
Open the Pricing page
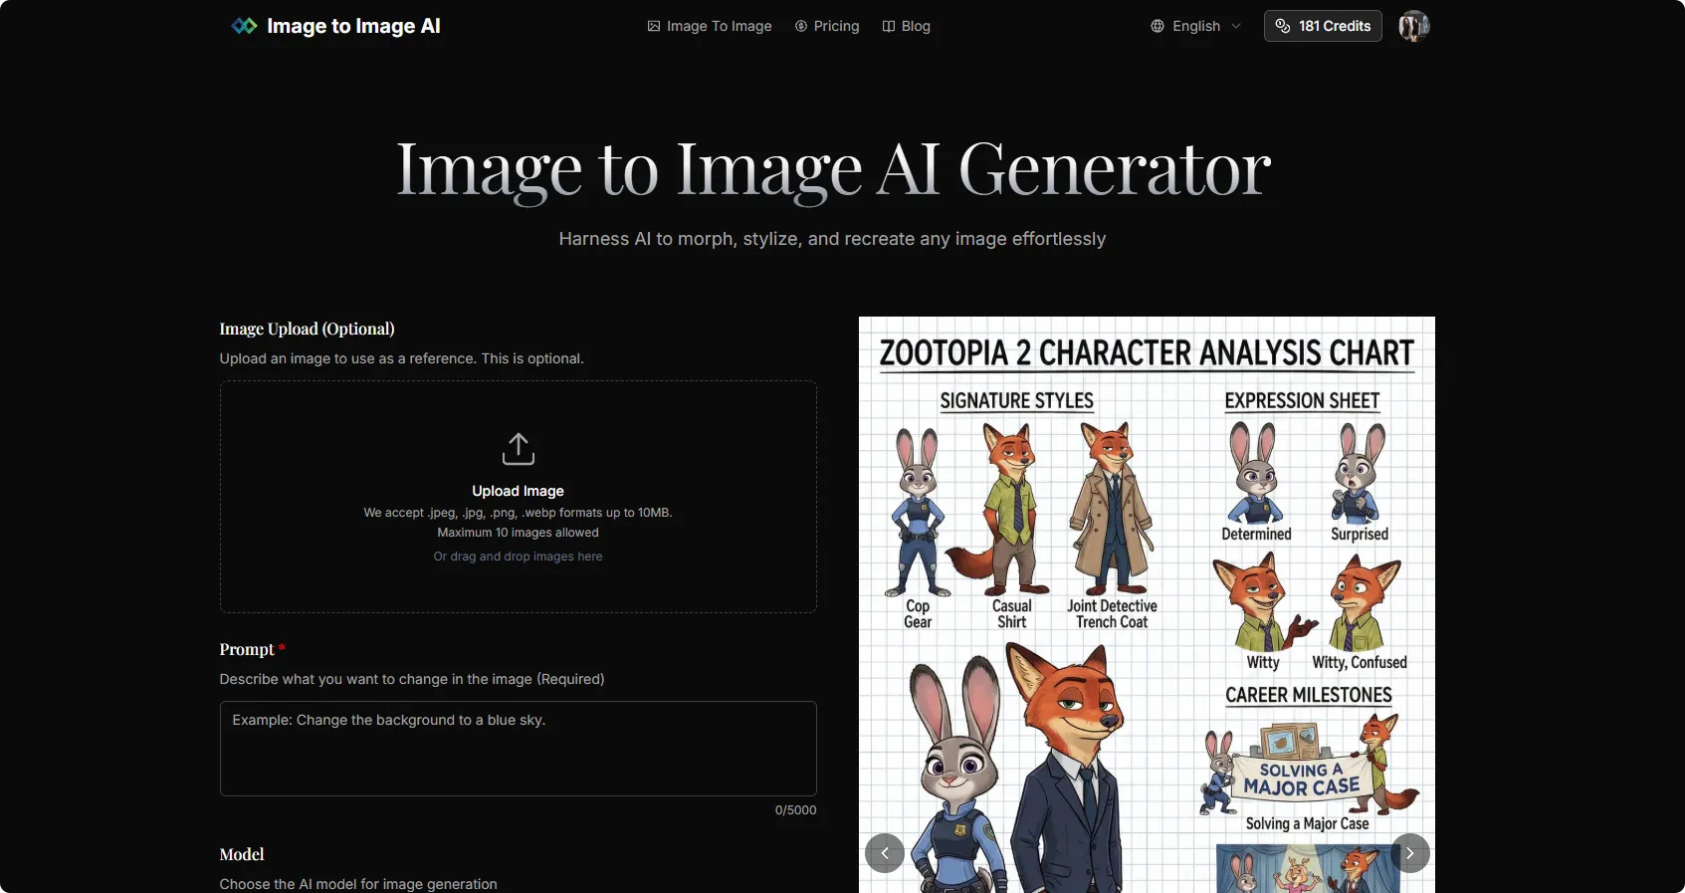(836, 26)
